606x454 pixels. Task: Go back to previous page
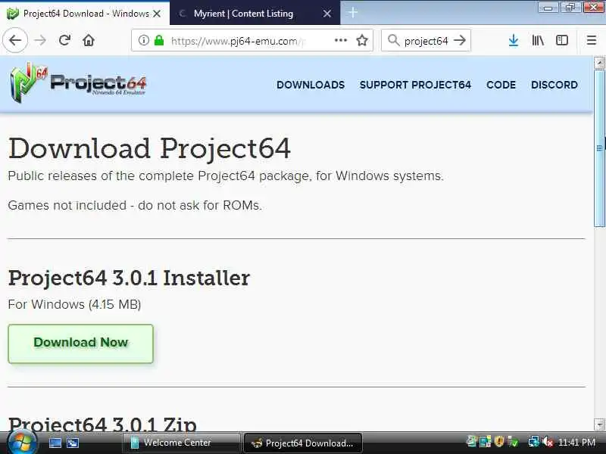15,40
